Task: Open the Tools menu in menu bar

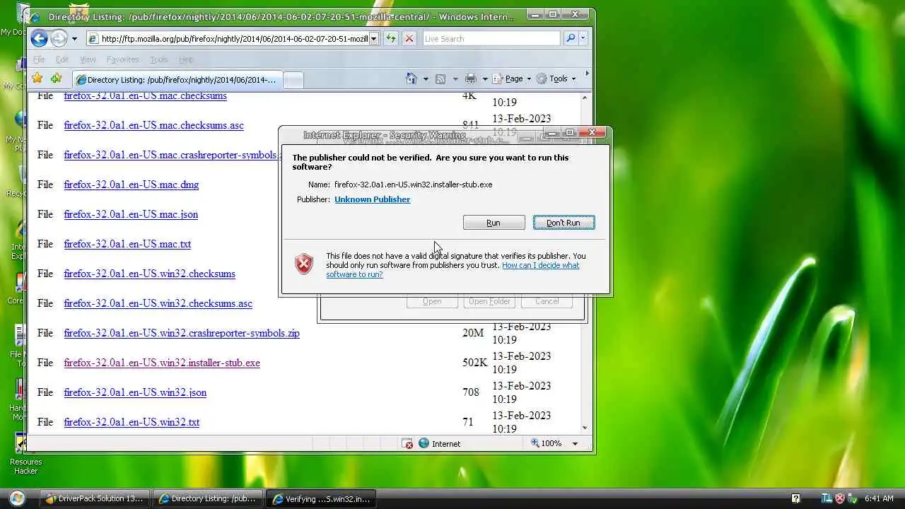Action: [x=159, y=59]
